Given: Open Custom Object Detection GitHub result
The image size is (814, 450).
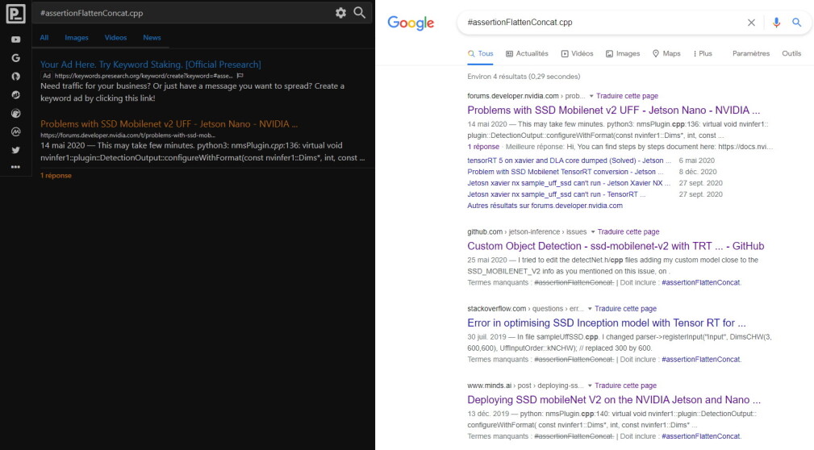Looking at the screenshot, I should [x=616, y=246].
